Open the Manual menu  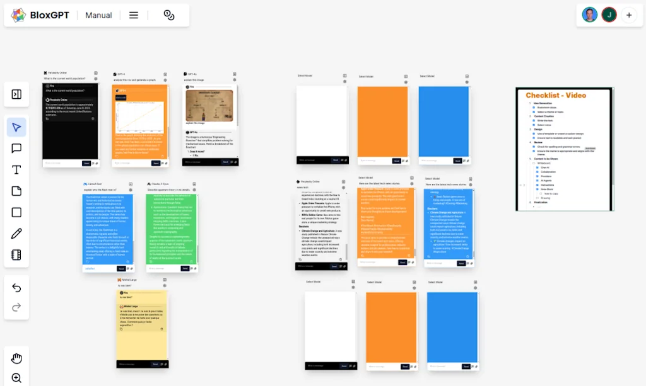click(98, 14)
